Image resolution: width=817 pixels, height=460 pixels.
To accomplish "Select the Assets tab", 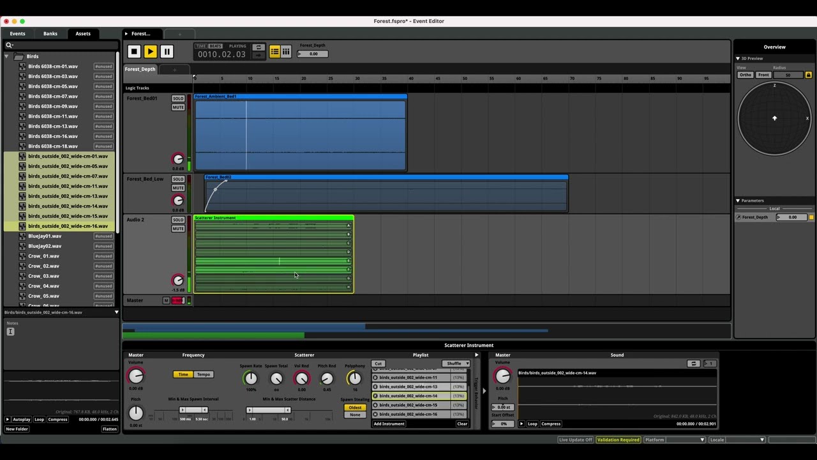I will click(x=83, y=34).
